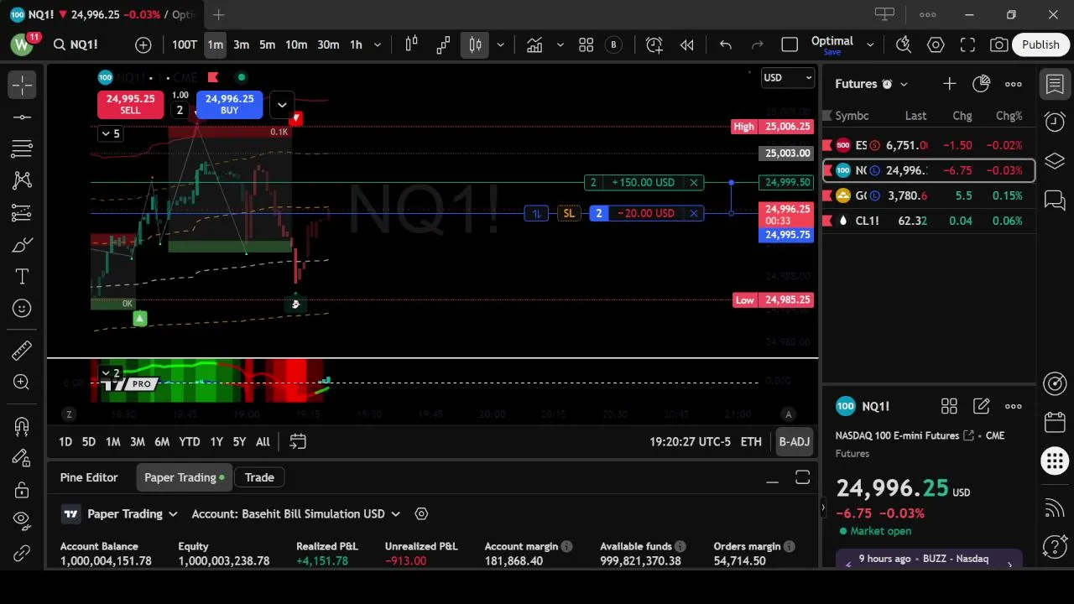Select the layout setup rectangle icon
The image size is (1074, 604).
pos(790,44)
